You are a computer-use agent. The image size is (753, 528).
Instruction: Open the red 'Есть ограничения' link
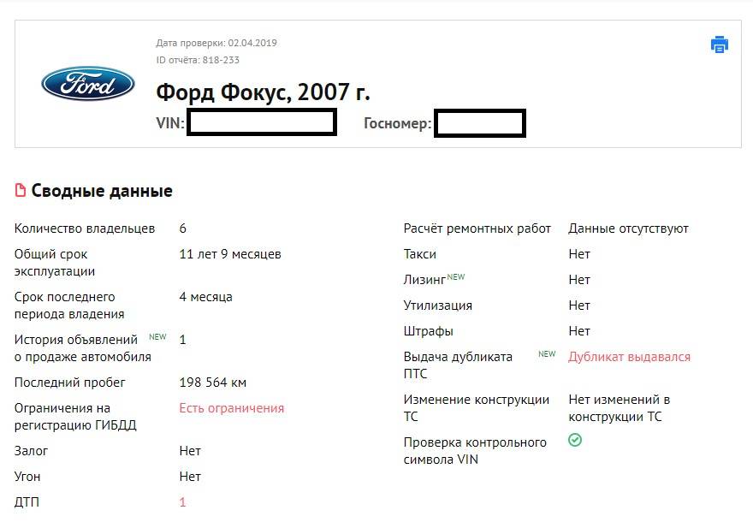(x=231, y=408)
